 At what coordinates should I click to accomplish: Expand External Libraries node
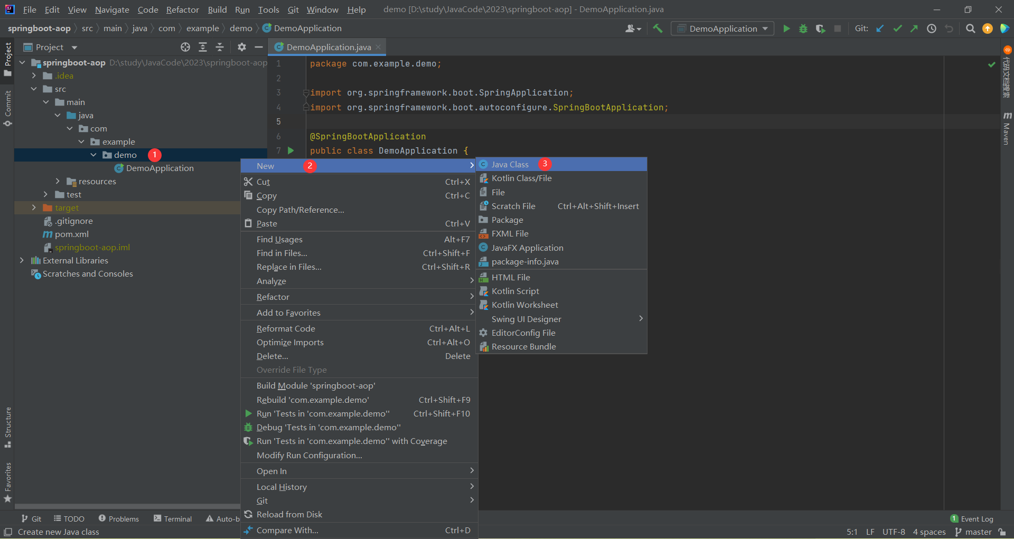point(22,260)
